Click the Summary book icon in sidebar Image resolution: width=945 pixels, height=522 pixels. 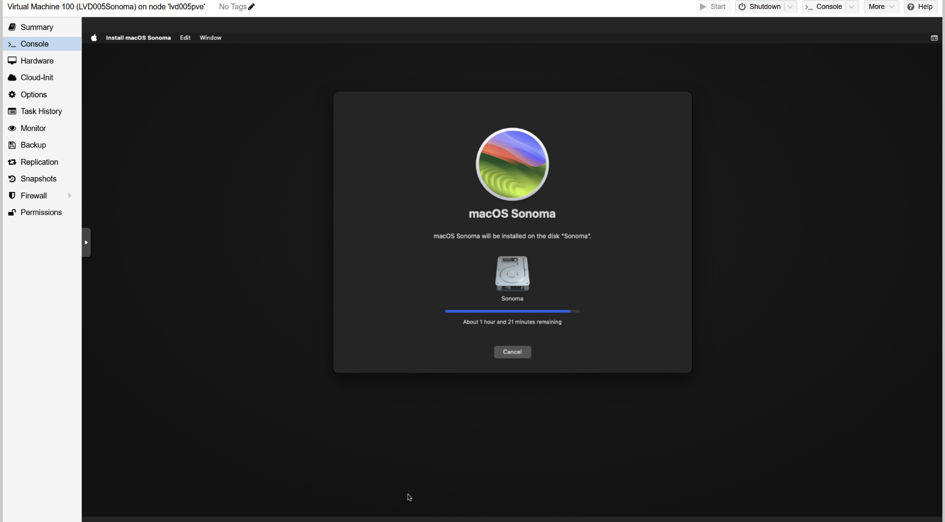(12, 27)
